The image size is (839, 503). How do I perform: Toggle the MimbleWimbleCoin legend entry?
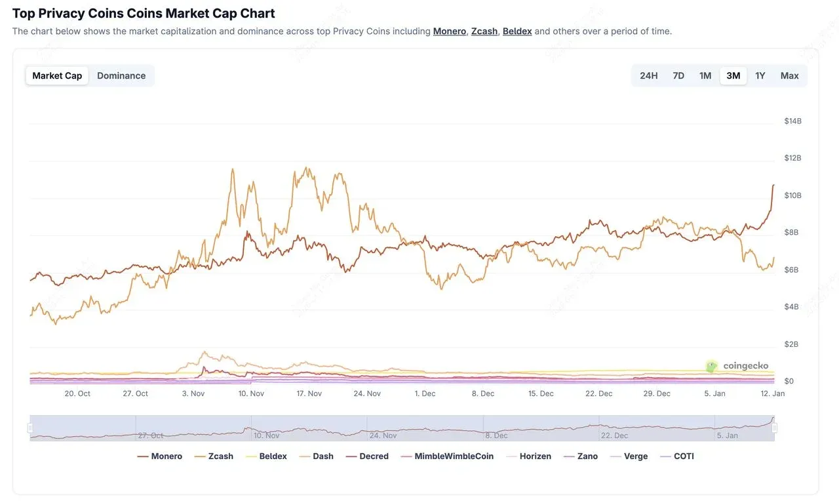pyautogui.click(x=455, y=456)
